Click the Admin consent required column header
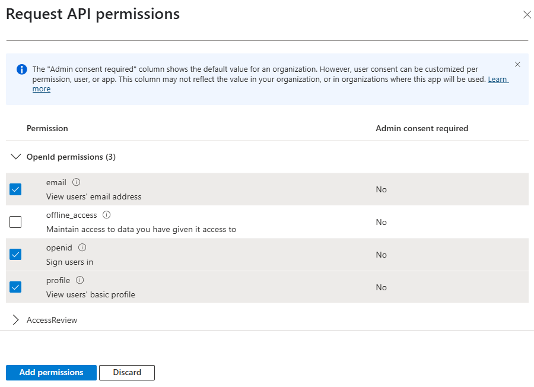Image resolution: width=534 pixels, height=387 pixels. click(x=422, y=128)
